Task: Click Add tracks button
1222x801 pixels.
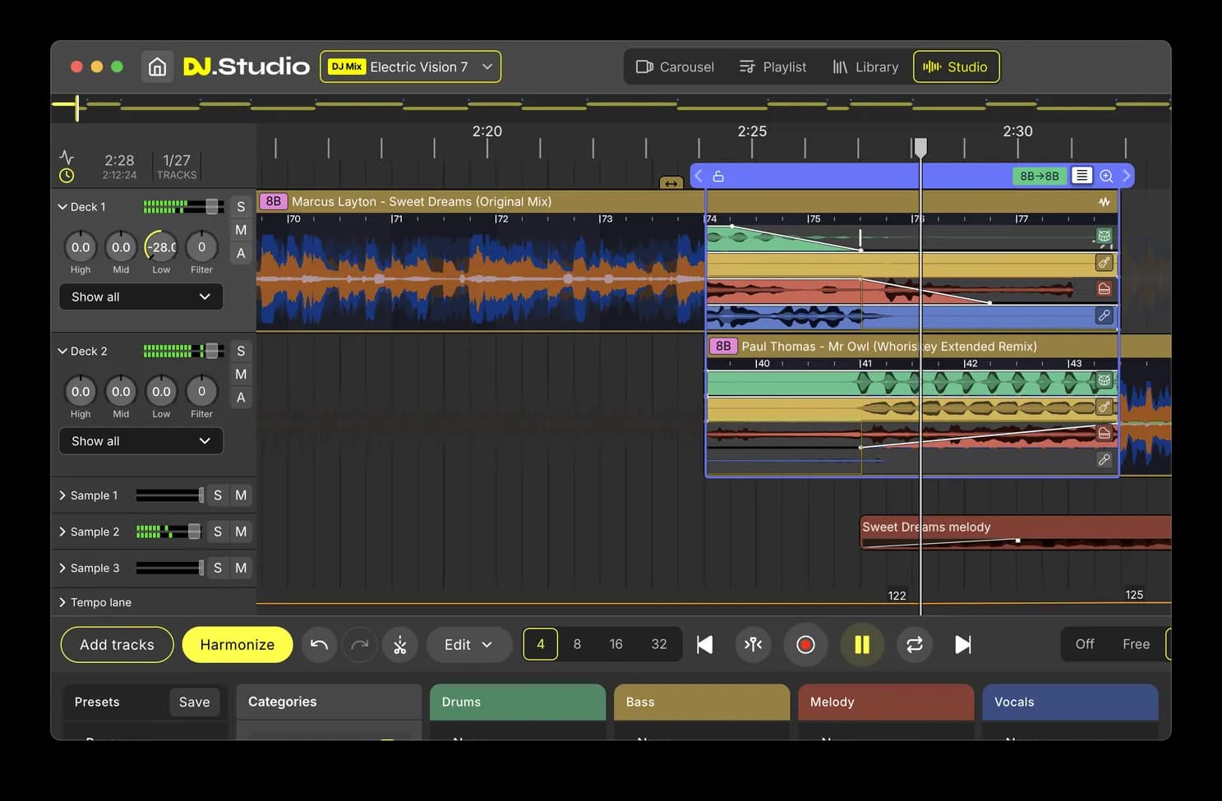Action: [117, 645]
